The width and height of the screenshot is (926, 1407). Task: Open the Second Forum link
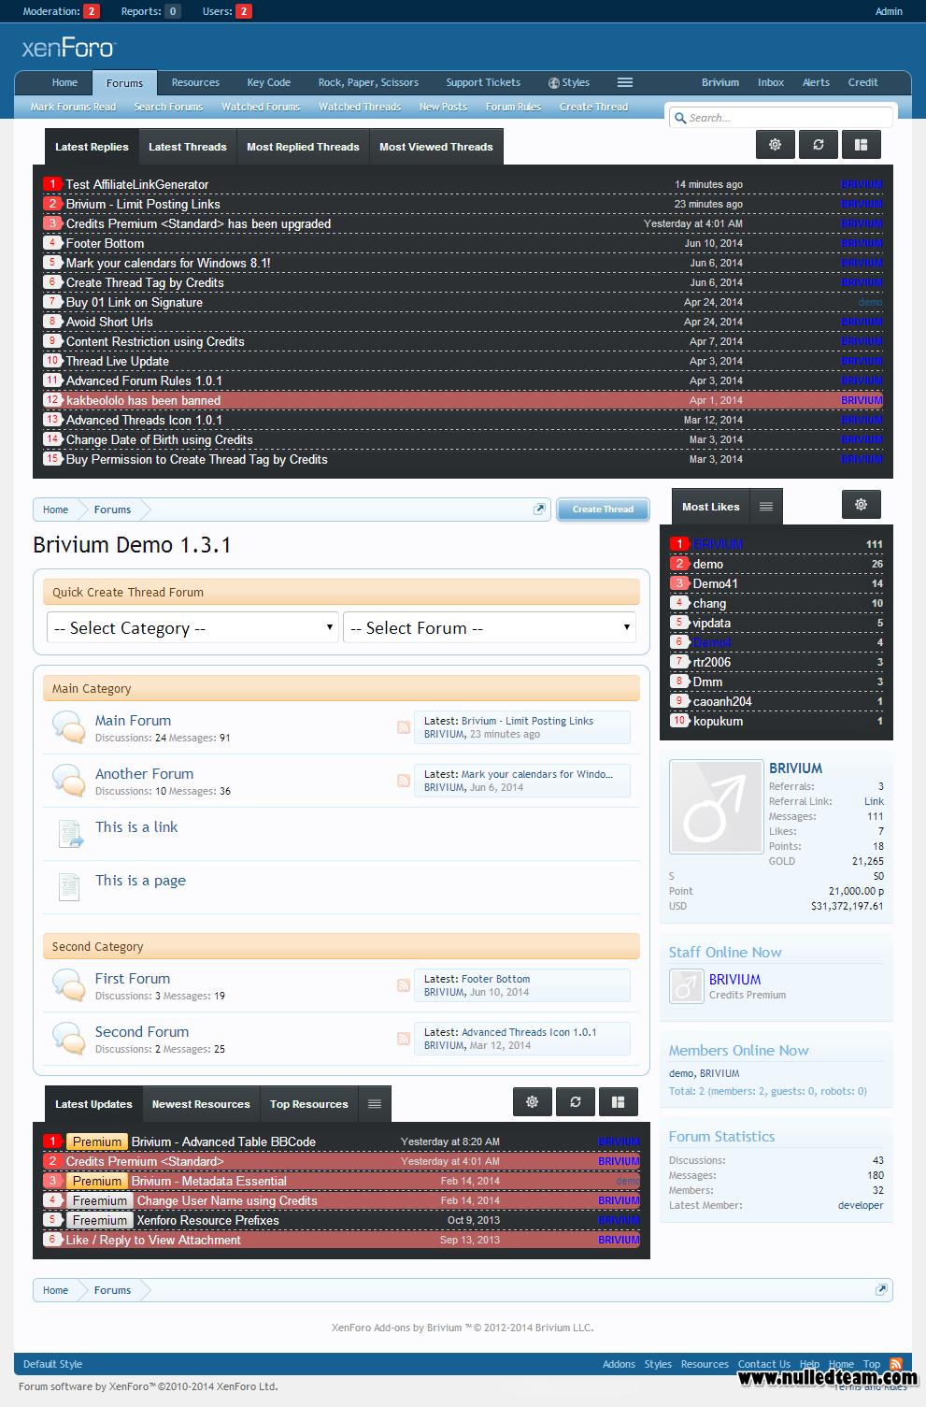click(x=142, y=1032)
